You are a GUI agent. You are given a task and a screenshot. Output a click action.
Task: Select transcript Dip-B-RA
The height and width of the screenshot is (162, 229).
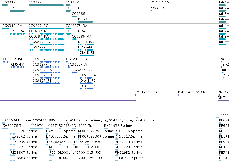click(86, 42)
